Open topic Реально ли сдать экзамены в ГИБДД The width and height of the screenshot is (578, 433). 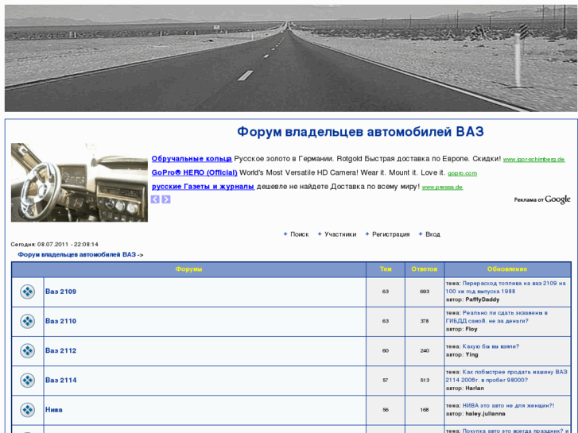click(497, 317)
